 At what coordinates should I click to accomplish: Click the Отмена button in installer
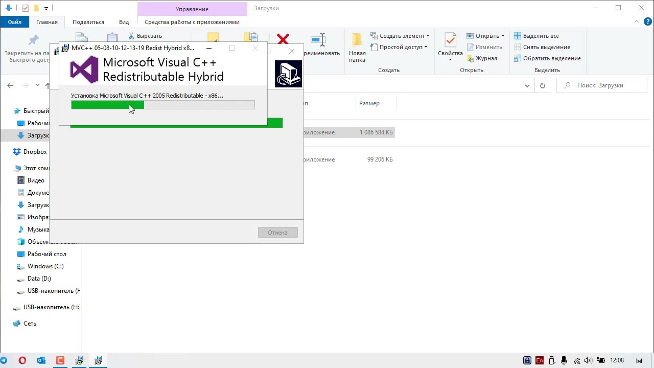277,233
